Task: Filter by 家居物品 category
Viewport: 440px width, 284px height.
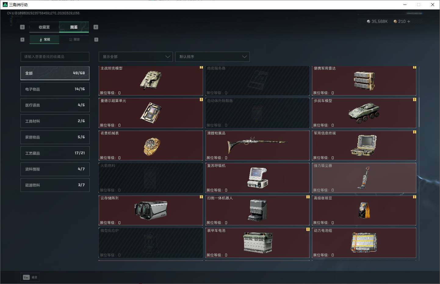Action: pyautogui.click(x=55, y=137)
